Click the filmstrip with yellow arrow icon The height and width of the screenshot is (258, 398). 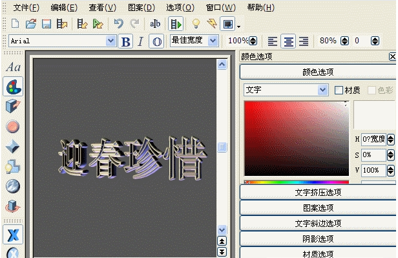82,24
